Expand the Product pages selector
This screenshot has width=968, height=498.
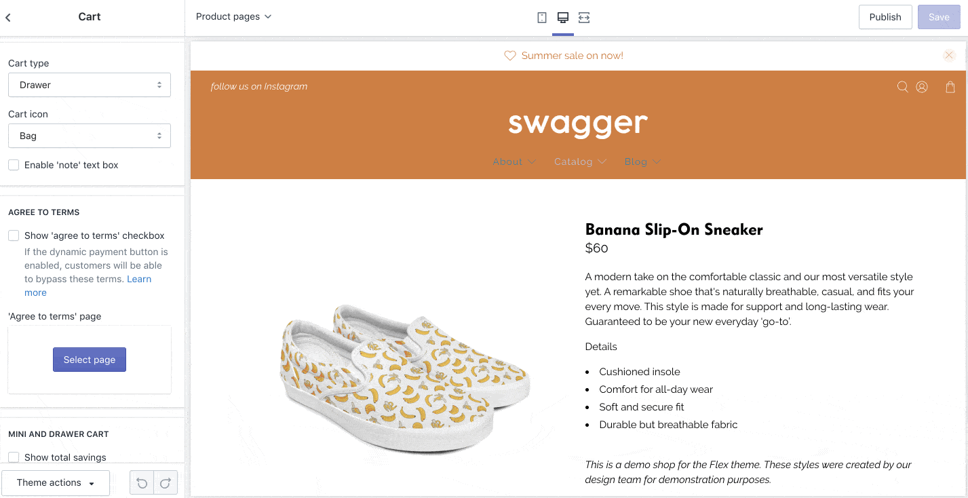pyautogui.click(x=233, y=16)
